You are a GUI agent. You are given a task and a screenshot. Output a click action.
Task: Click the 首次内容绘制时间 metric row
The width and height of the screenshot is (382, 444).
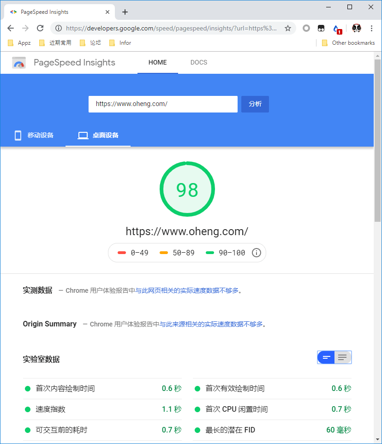(102, 389)
